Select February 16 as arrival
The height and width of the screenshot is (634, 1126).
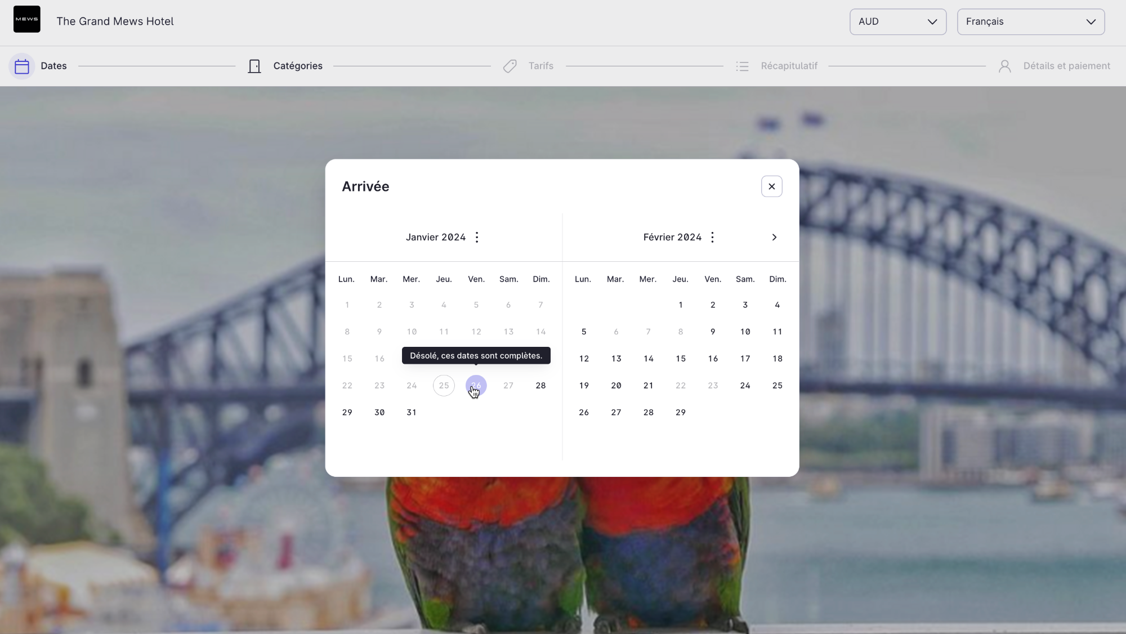click(x=713, y=359)
